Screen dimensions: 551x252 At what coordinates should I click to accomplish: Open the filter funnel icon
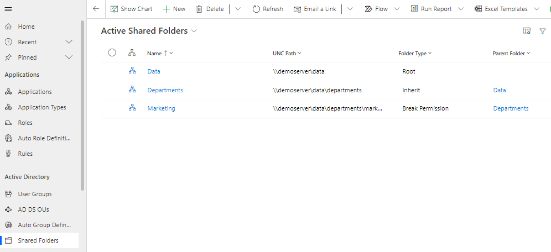543,32
